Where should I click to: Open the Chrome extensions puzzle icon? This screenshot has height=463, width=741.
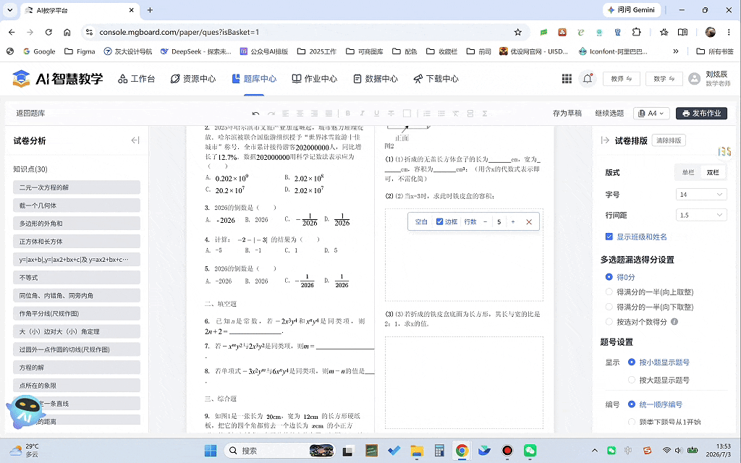point(637,32)
